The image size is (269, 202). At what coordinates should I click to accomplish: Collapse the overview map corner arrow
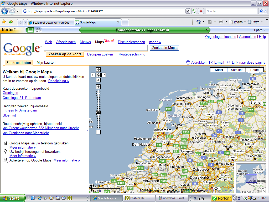pyautogui.click(x=264, y=191)
